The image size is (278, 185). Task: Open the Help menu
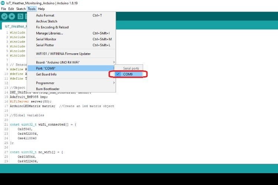click(41, 9)
